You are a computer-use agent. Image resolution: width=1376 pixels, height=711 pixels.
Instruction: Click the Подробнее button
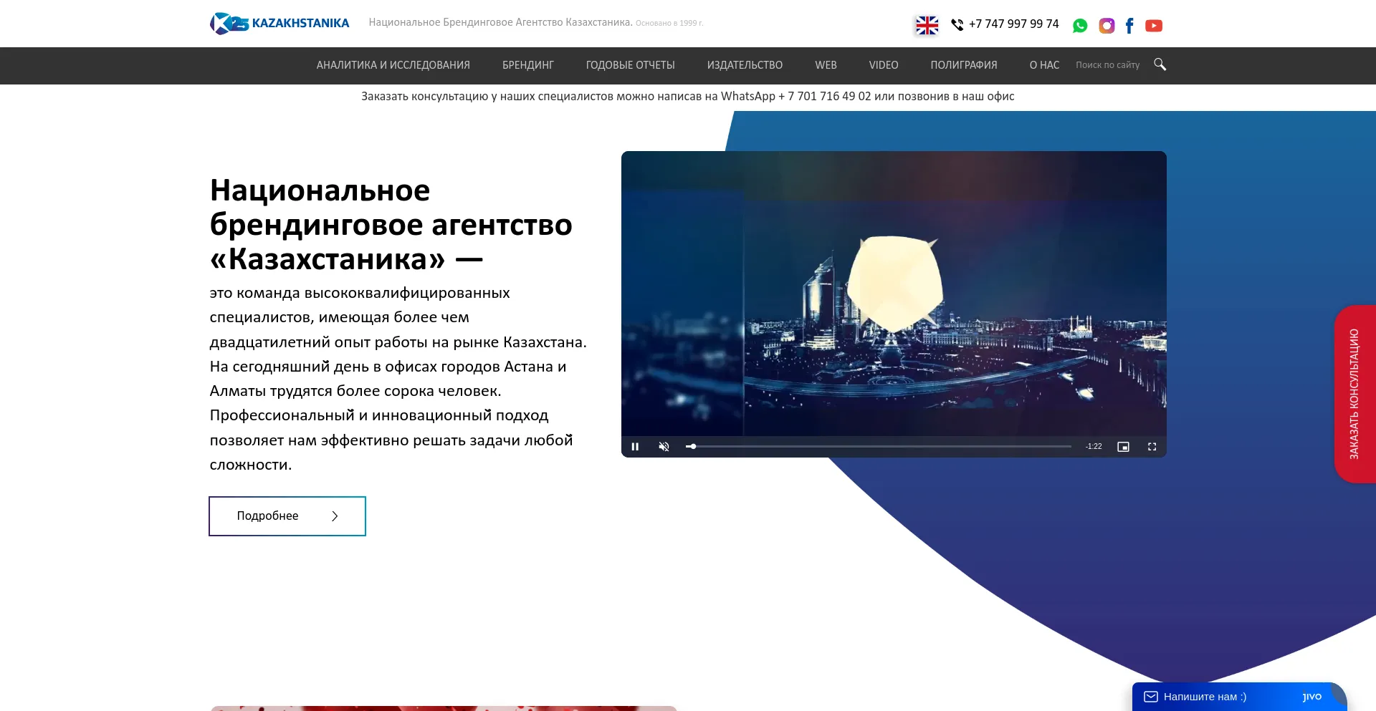tap(287, 516)
